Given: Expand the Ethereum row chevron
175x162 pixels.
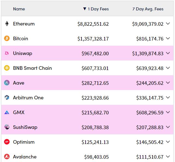Looking at the screenshot, I should pyautogui.click(x=168, y=24).
